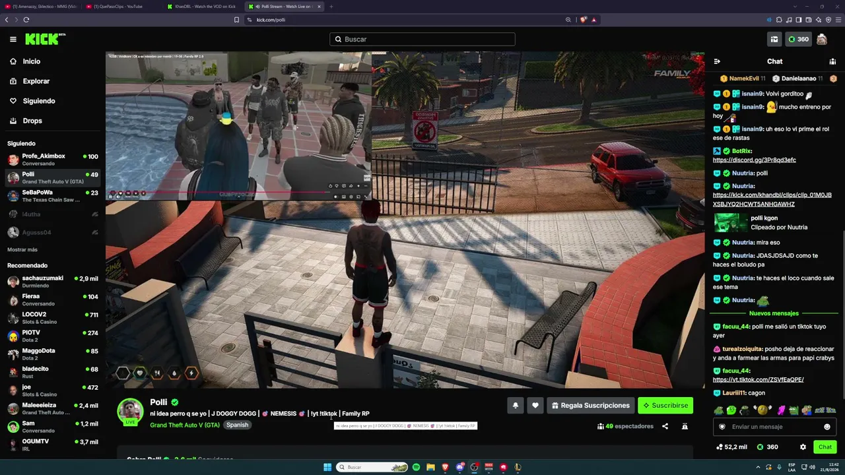Open the Brave VPN shield icon

pyautogui.click(x=828, y=20)
